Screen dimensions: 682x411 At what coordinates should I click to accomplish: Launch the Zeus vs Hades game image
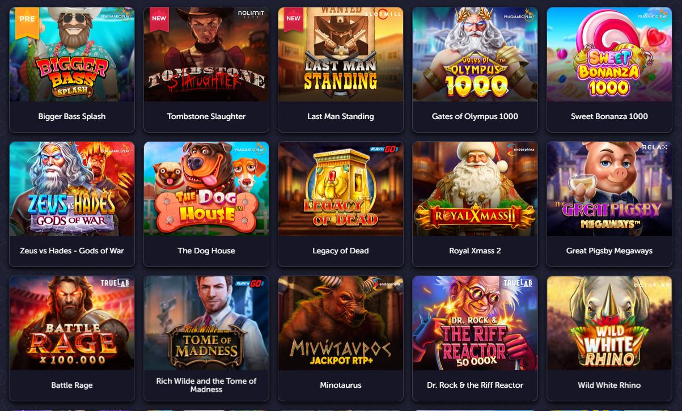coord(72,189)
